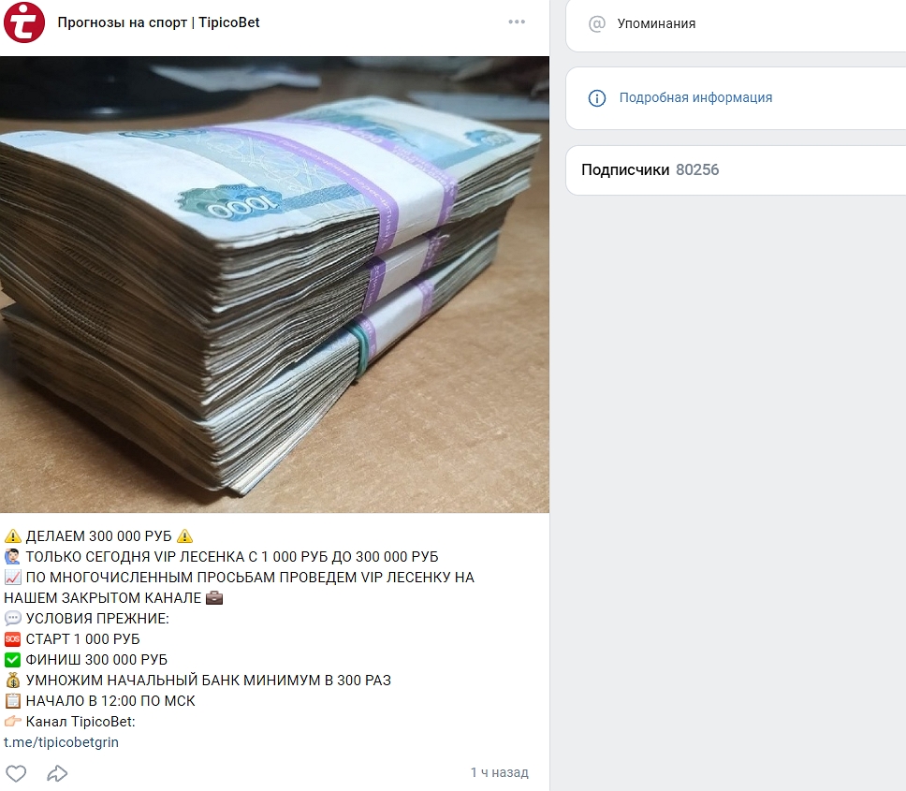Open the three-dot post options menu
Screen dimensions: 906x791
tap(517, 22)
